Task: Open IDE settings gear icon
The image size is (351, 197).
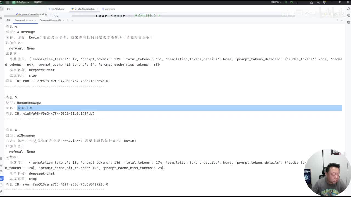Action: click(x=325, y=2)
